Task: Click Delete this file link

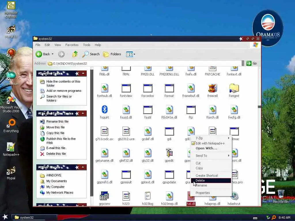Action: click(x=56, y=154)
